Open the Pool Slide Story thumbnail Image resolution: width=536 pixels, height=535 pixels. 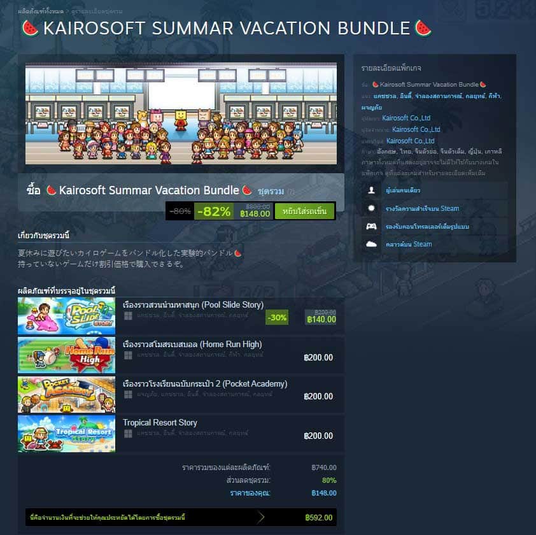click(x=67, y=316)
